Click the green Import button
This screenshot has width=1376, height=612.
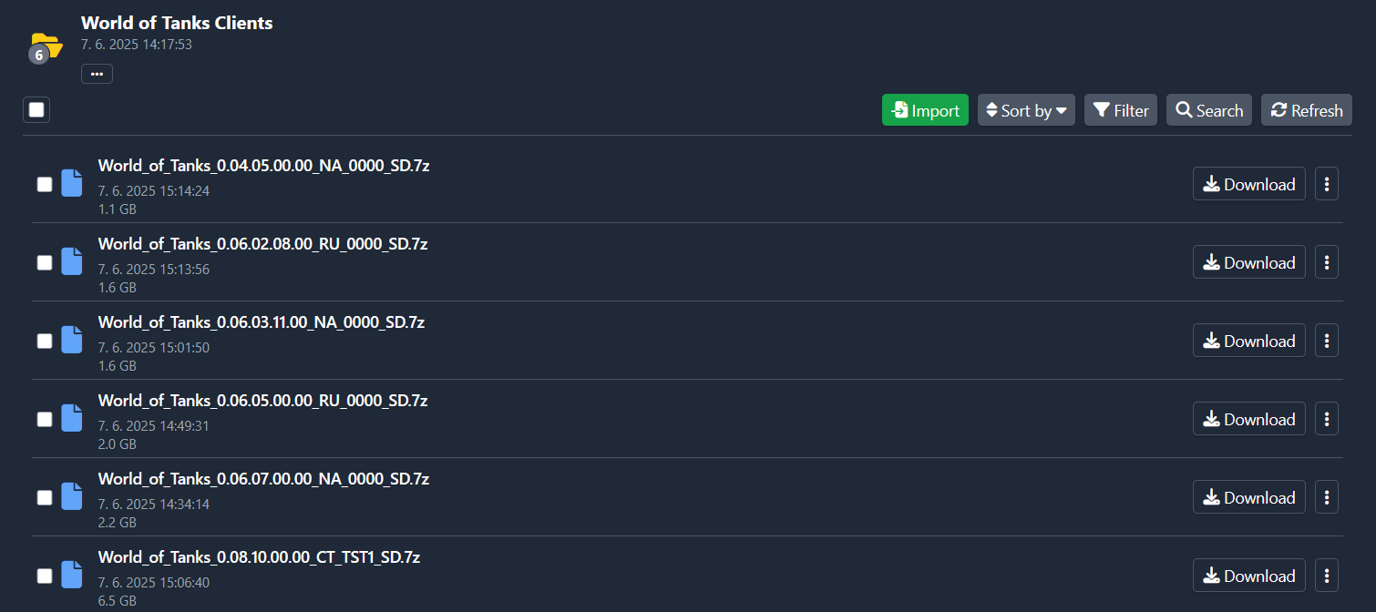click(925, 110)
